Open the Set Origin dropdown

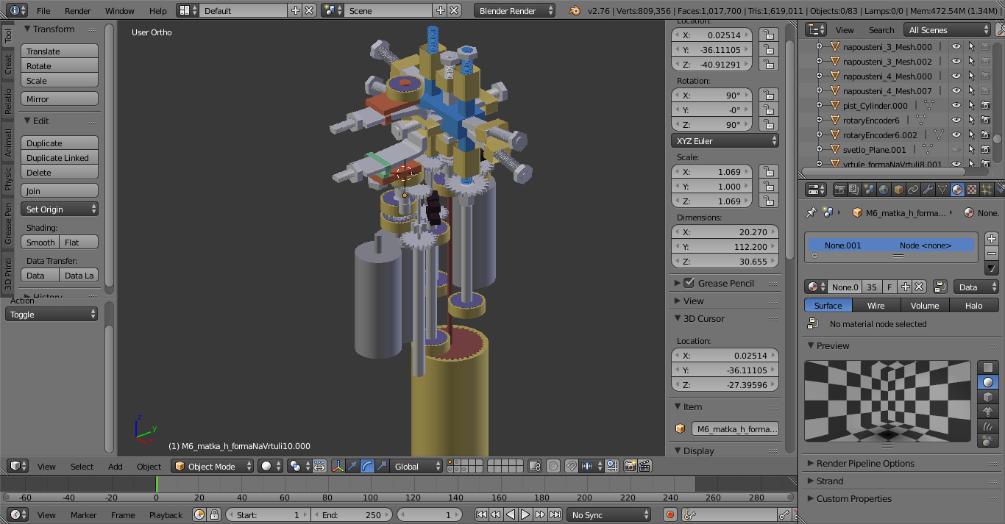[60, 209]
